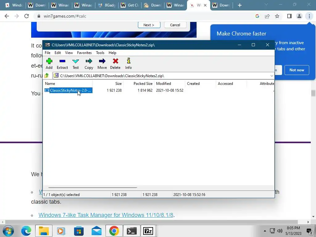Image resolution: width=316 pixels, height=237 pixels.
Task: Click the Add toolbar icon in 7-Zip
Action: click(49, 64)
